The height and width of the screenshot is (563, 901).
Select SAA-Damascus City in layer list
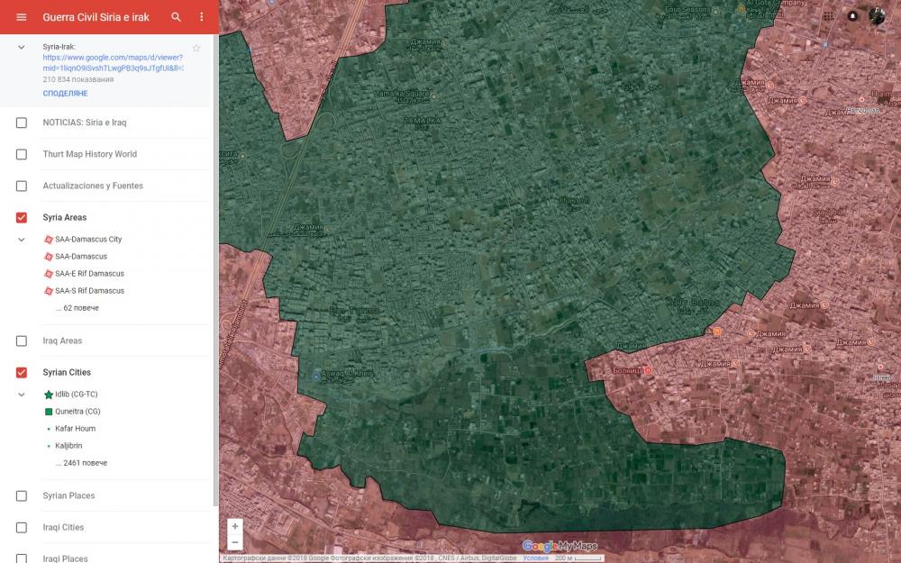(x=87, y=240)
